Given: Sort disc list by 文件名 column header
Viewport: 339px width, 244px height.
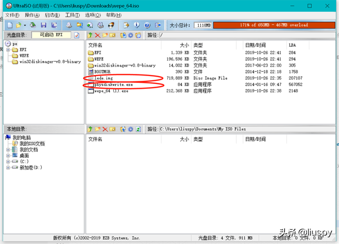Looking at the screenshot, I should [95, 45].
